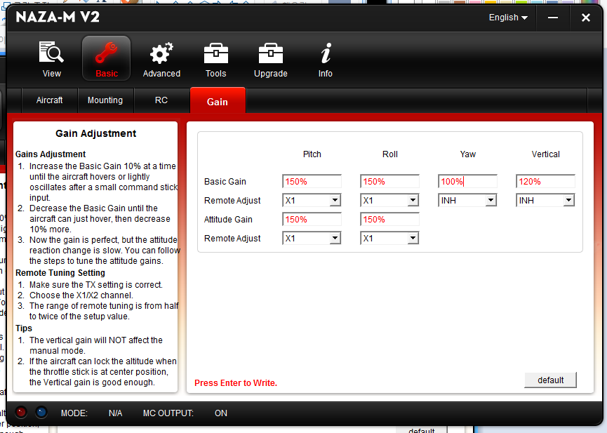
Task: Click the Vertical column header
Action: coord(545,154)
